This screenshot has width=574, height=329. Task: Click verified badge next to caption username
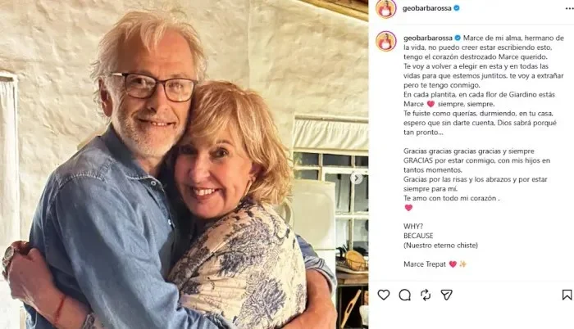pos(458,38)
